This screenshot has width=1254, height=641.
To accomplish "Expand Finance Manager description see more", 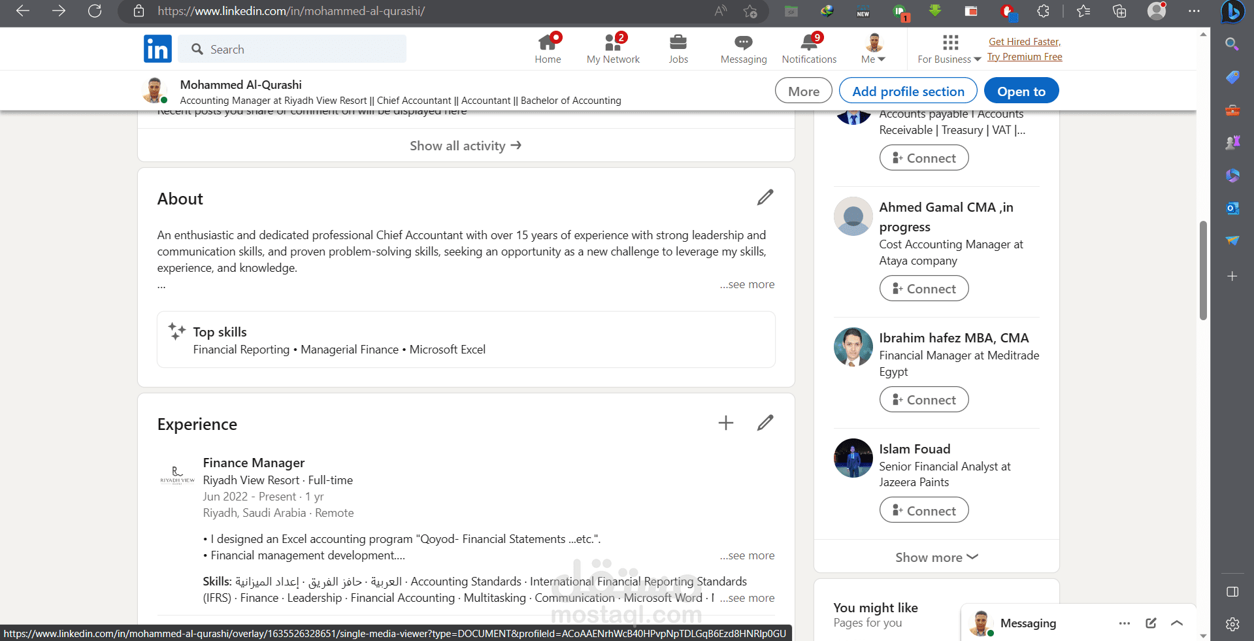I will 748,555.
